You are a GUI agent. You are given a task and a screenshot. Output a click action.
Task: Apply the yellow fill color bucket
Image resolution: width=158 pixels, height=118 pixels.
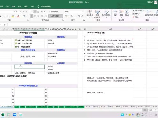point(13,16)
